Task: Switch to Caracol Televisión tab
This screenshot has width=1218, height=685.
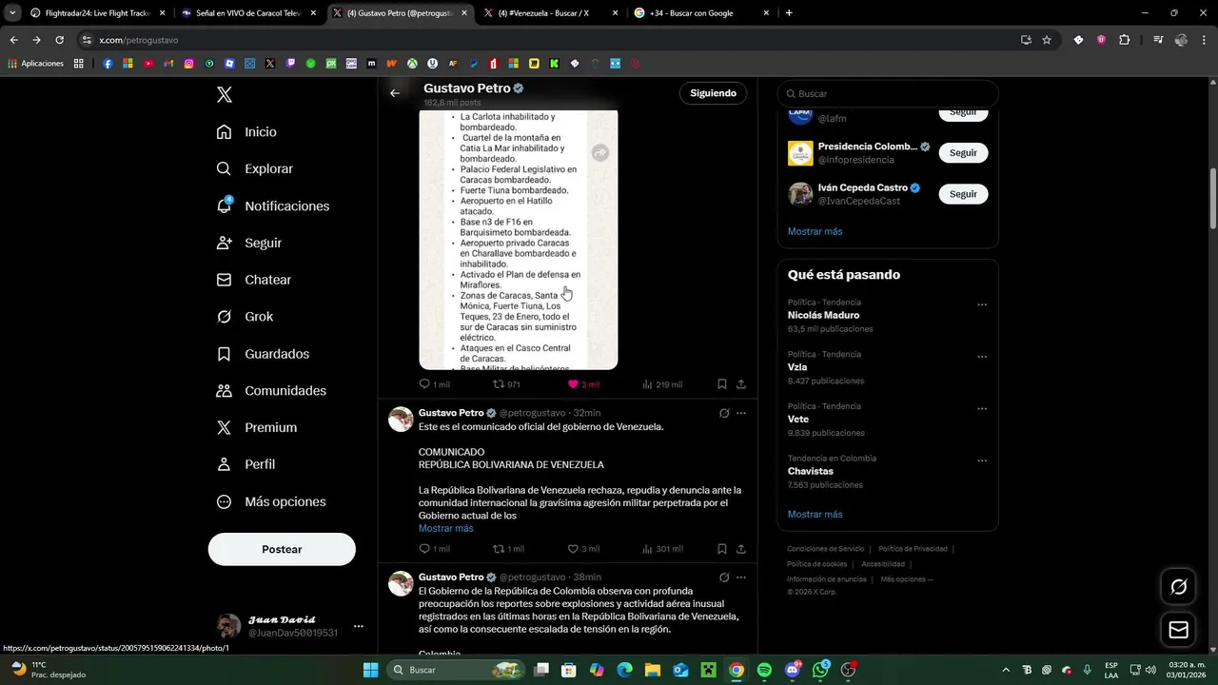Action: point(247,13)
